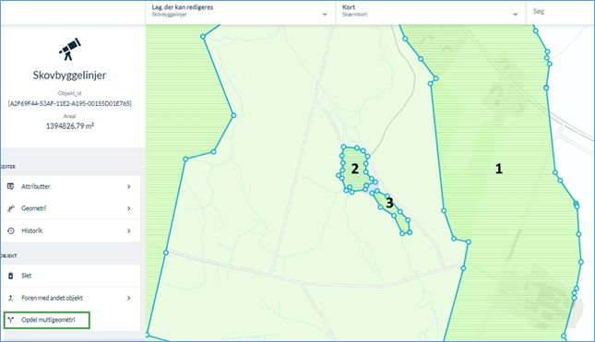Open the Kort Skærmkort dropdown
Viewport: 595px width, 342px height.
click(x=431, y=12)
